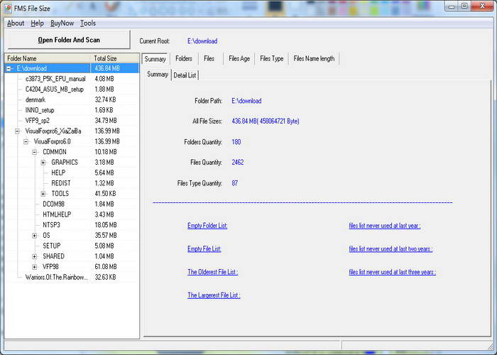Image resolution: width=497 pixels, height=355 pixels.
Task: Open the Empty File List link
Action: (204, 248)
